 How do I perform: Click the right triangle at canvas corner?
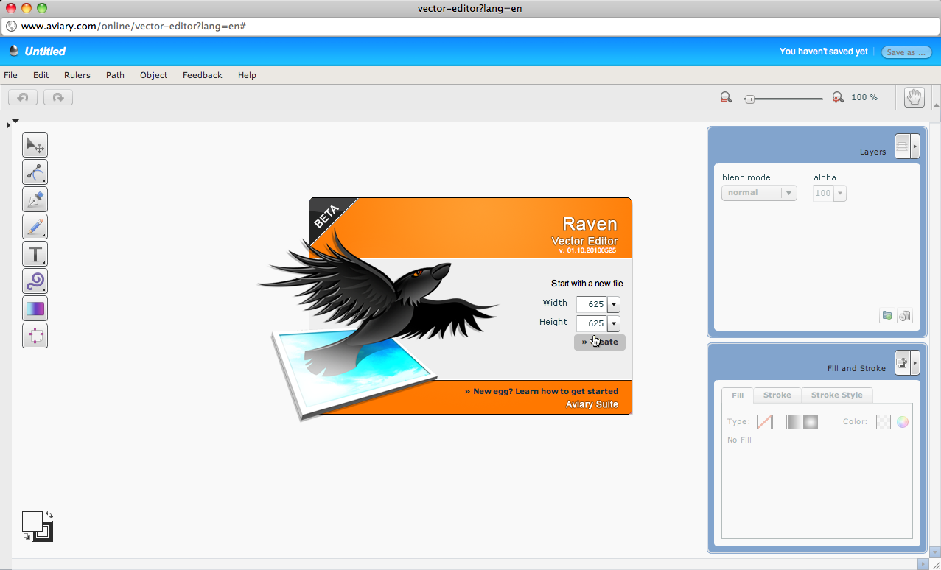pos(8,126)
